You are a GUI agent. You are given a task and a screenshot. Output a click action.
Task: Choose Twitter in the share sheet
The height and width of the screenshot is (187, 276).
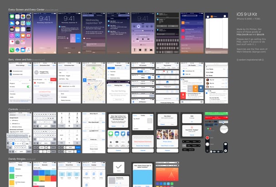click(x=123, y=134)
